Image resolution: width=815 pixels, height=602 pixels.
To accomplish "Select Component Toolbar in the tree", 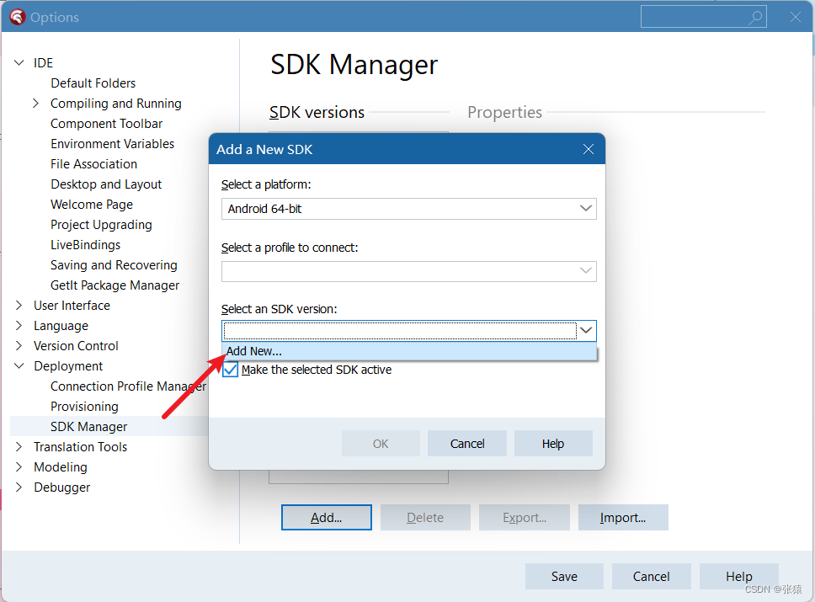I will (107, 124).
